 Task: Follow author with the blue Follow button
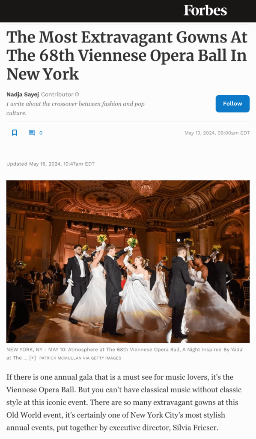232,103
